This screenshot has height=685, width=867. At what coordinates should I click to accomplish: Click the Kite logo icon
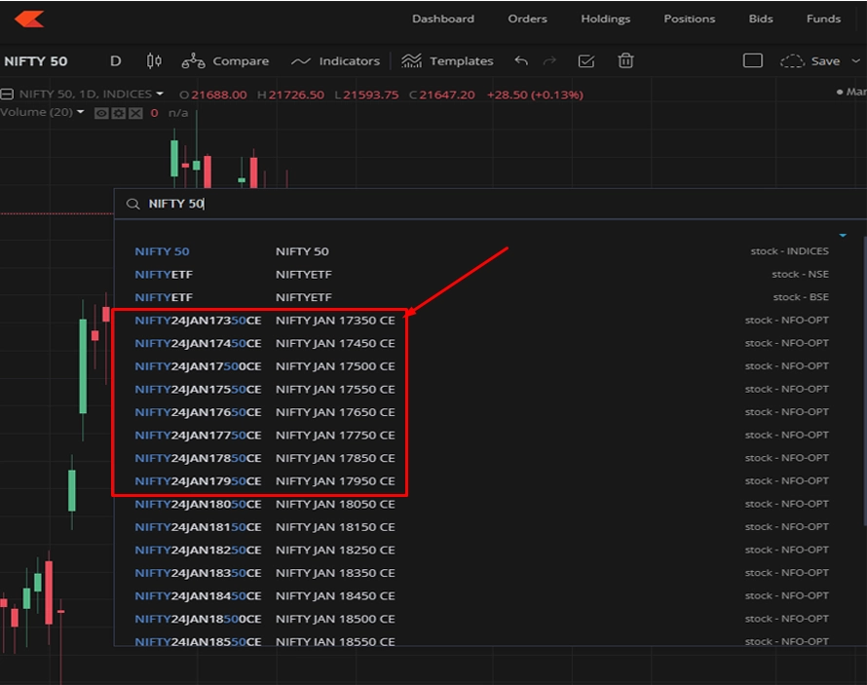(x=28, y=19)
